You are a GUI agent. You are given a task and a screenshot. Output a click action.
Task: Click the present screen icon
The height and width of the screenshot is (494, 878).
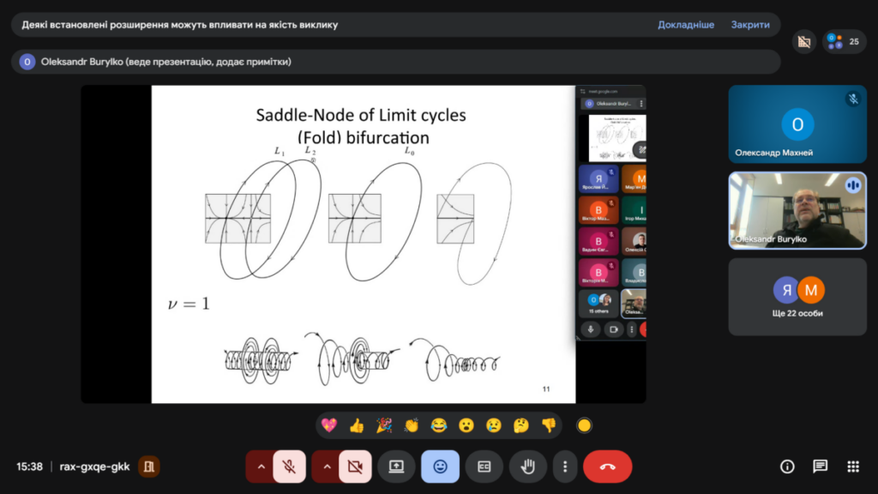tap(396, 467)
